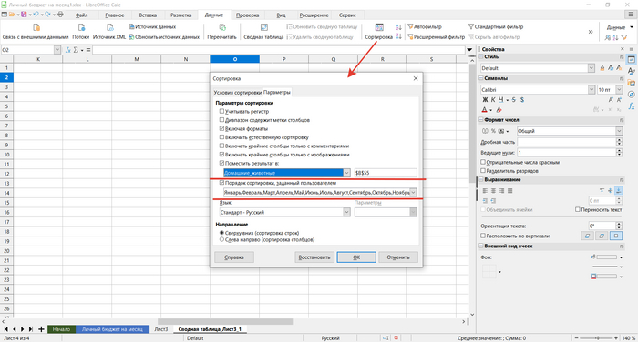Open sidebar Navigator compass icon
Image resolution: width=638 pixels, height=342 pixels.
[x=631, y=95]
